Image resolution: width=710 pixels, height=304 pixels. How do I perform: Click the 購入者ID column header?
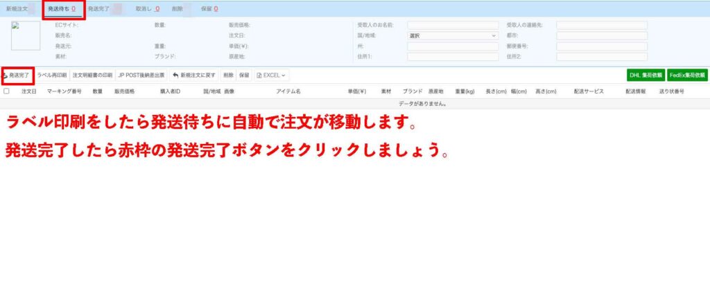171,91
